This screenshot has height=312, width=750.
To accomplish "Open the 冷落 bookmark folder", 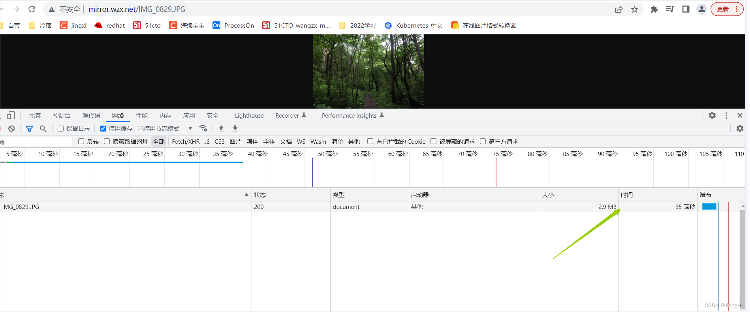I will pos(40,25).
